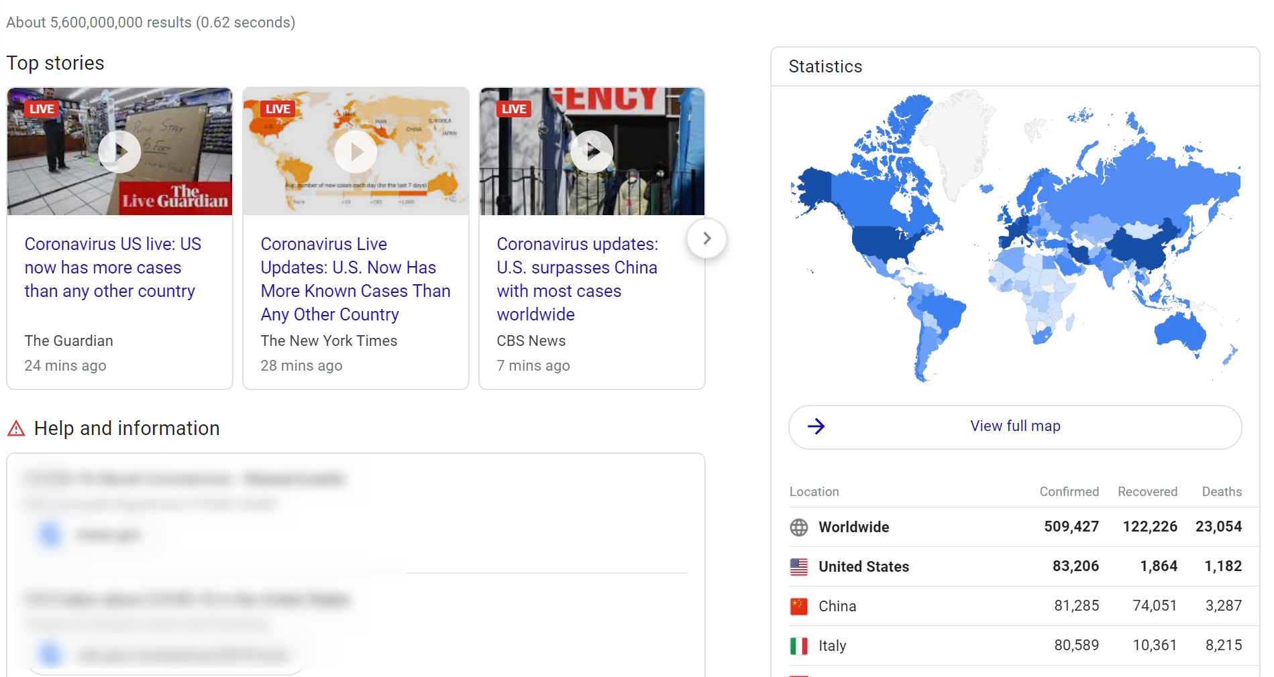Screen dimensions: 1274x677
Task: Click the warning triangle icon by Help and information
Action: tap(16, 428)
